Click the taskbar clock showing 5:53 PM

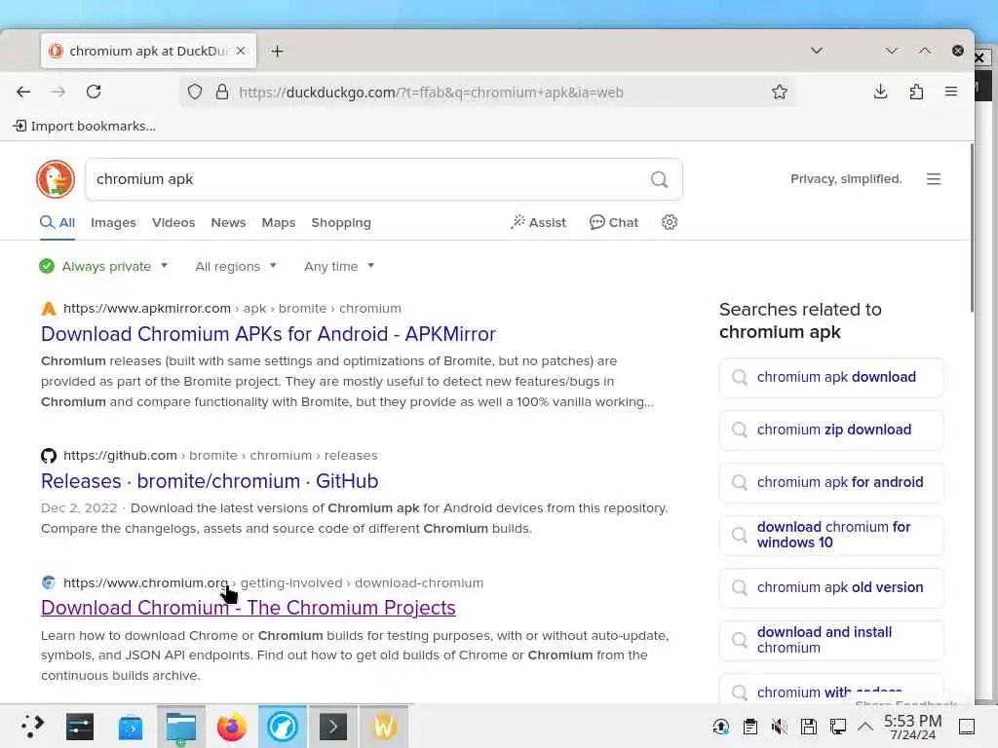(x=912, y=727)
